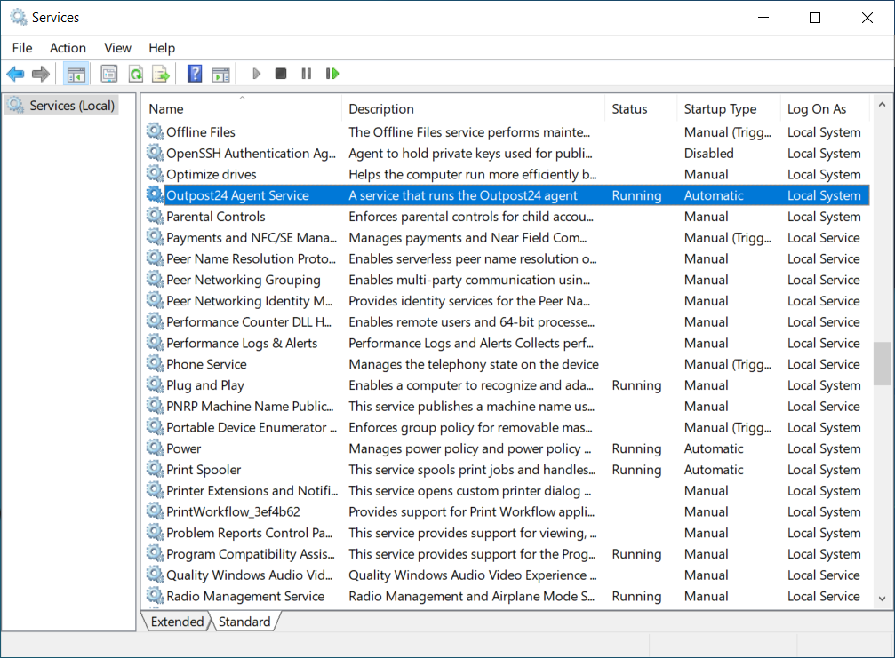The image size is (895, 658).
Task: Open the Action menu
Action: click(68, 48)
